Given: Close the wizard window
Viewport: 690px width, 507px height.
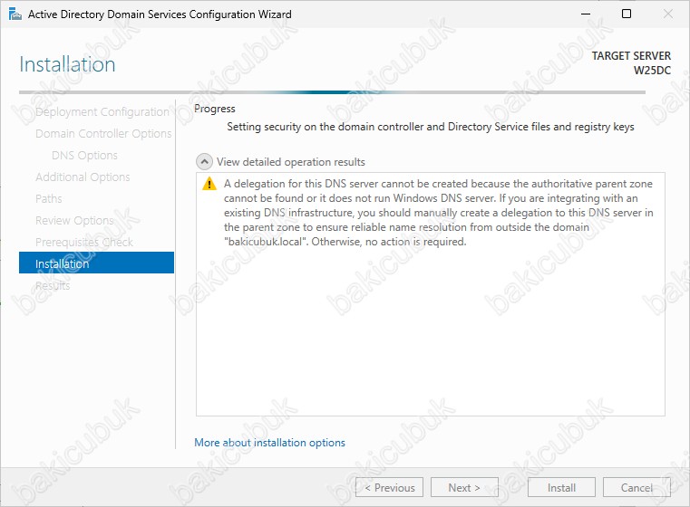Looking at the screenshot, I should pyautogui.click(x=668, y=14).
